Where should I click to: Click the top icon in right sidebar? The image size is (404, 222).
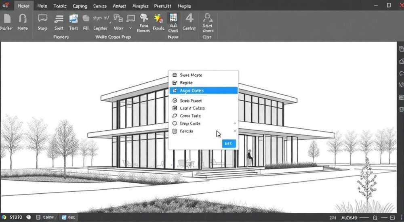(402, 49)
